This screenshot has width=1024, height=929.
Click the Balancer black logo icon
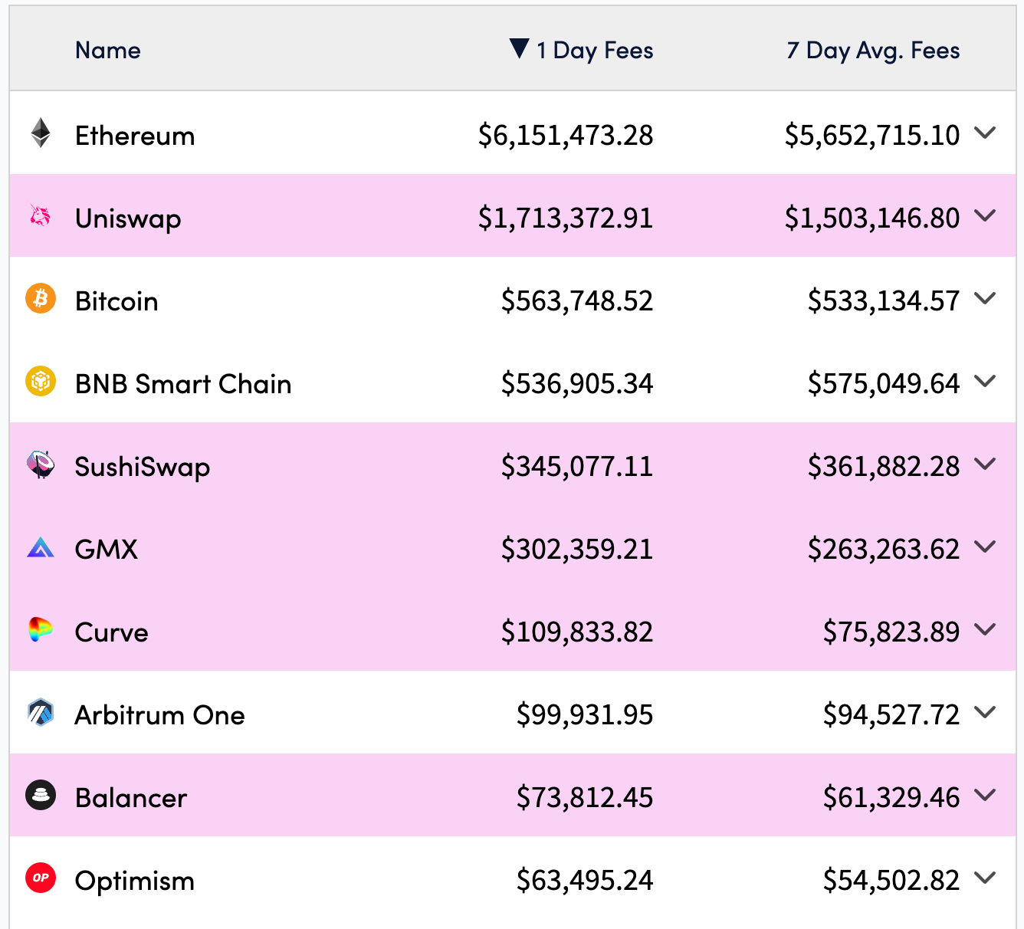[x=41, y=795]
